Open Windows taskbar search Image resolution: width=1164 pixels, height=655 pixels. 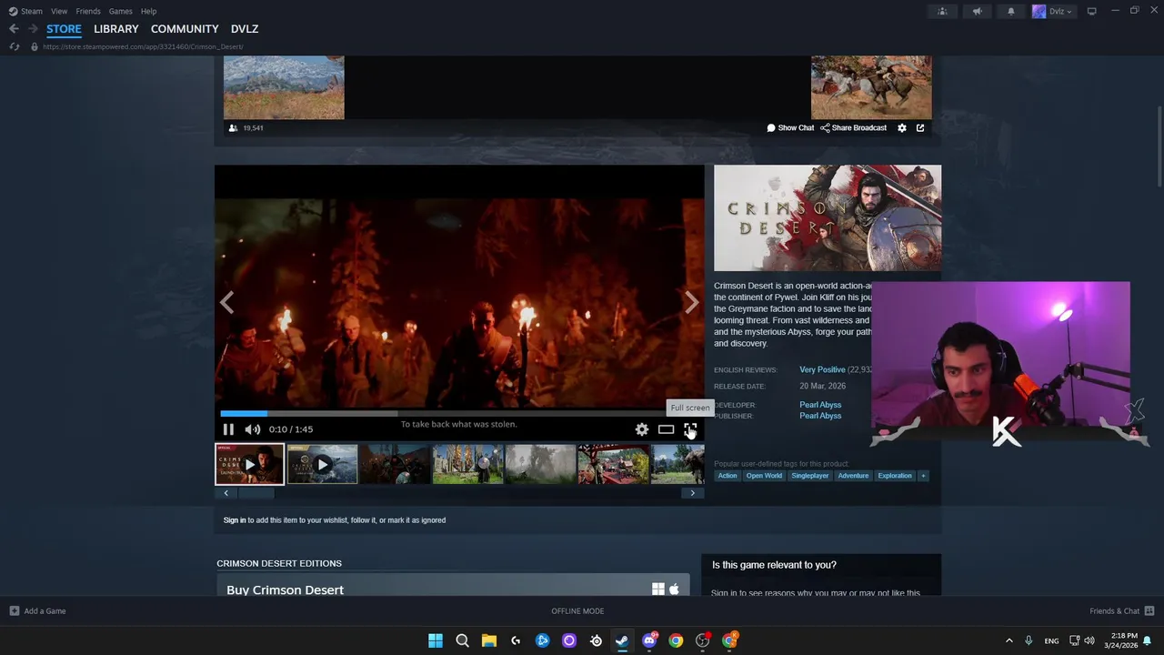[462, 640]
